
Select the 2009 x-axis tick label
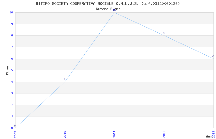[x=15, y=134]
